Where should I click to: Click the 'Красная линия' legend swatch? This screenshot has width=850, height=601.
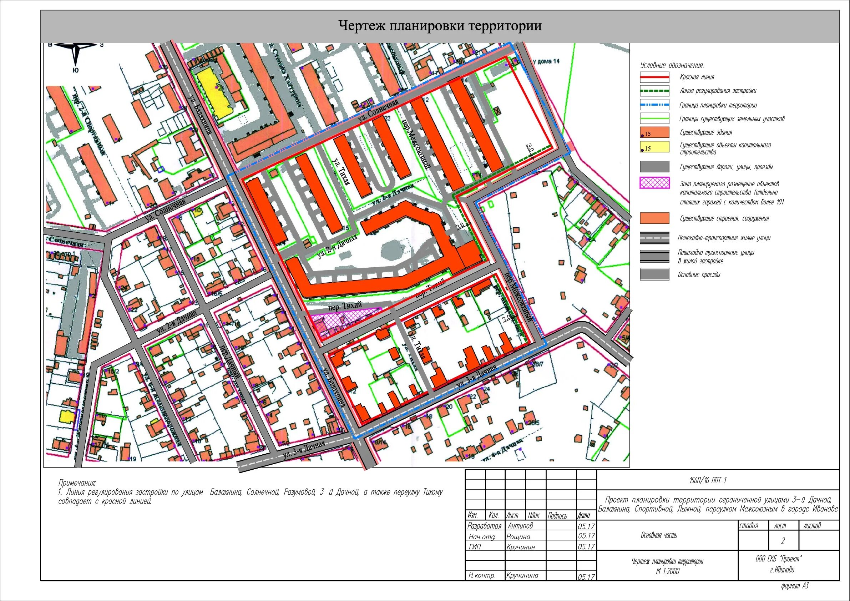[654, 77]
